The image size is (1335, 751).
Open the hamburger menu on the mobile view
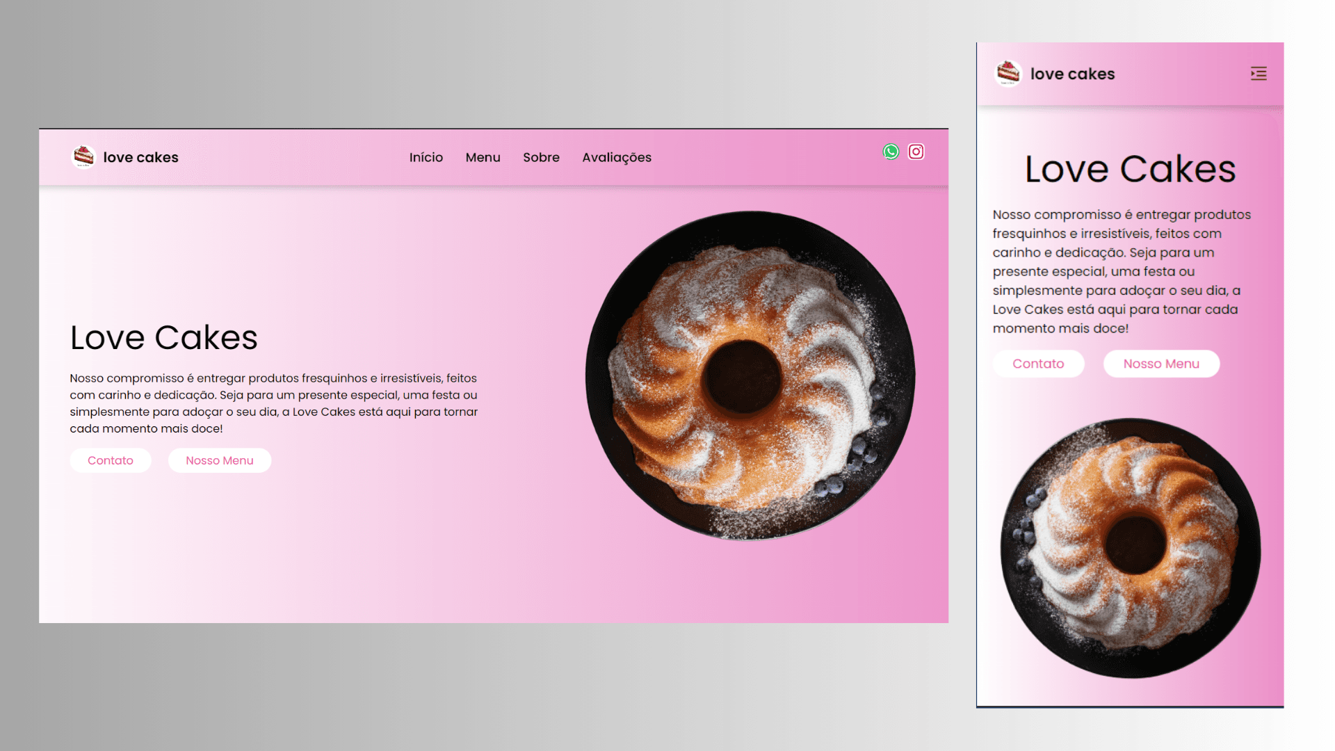click(x=1259, y=74)
